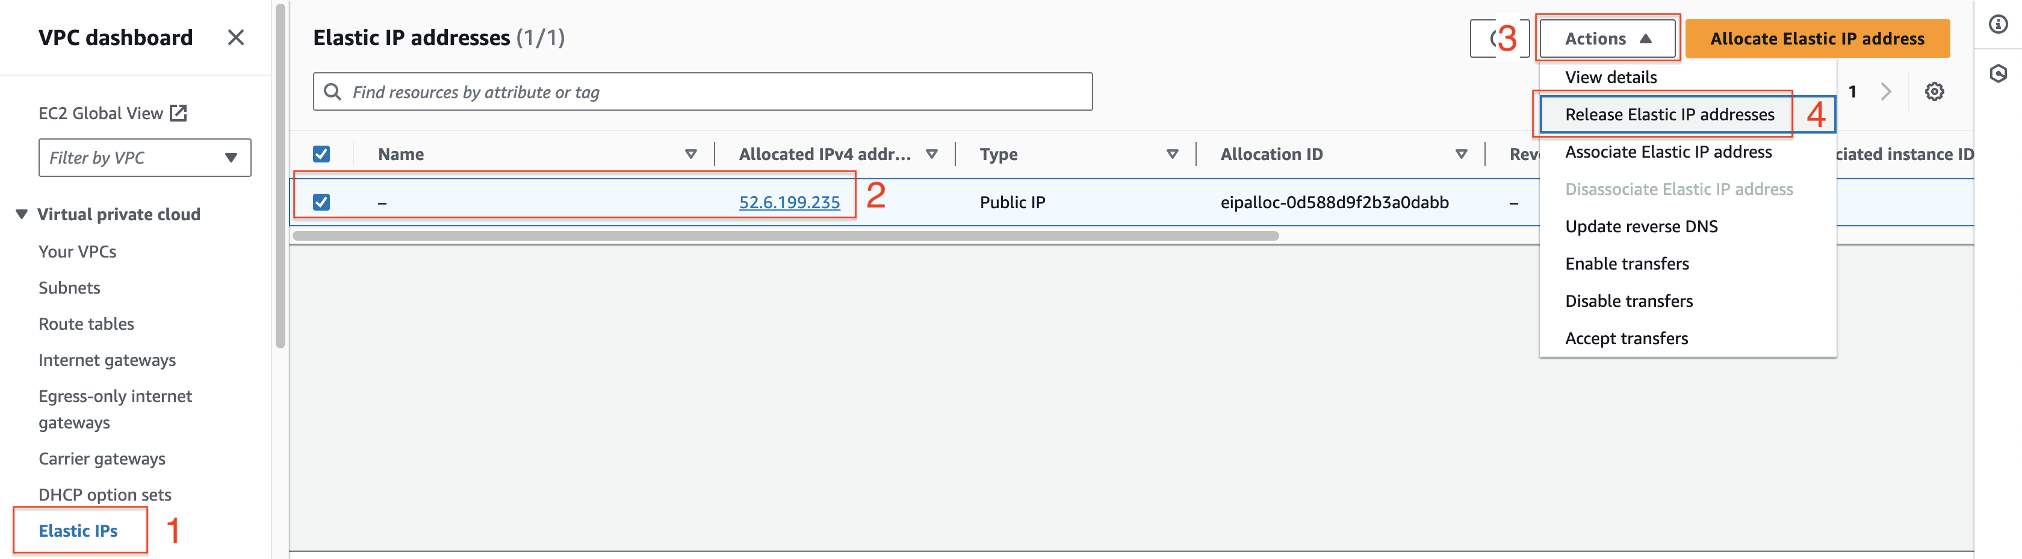Click Allocate Elastic IP address button
This screenshot has height=559, width=2022.
(x=1817, y=39)
